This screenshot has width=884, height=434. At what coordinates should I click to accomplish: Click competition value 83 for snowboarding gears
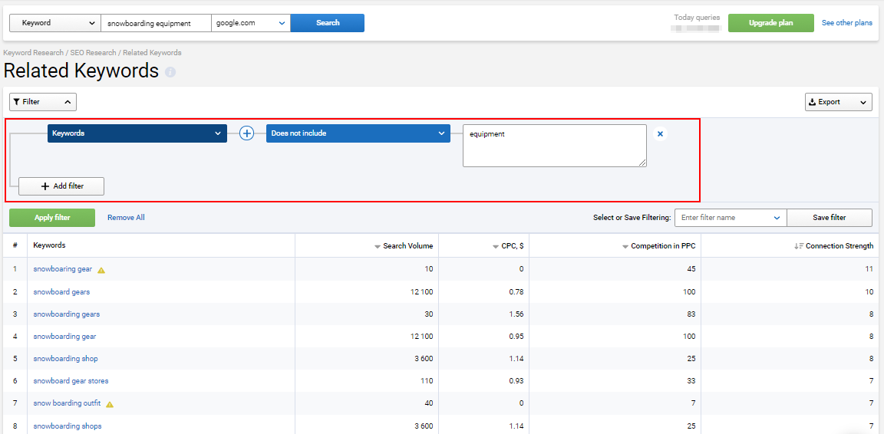coord(691,314)
